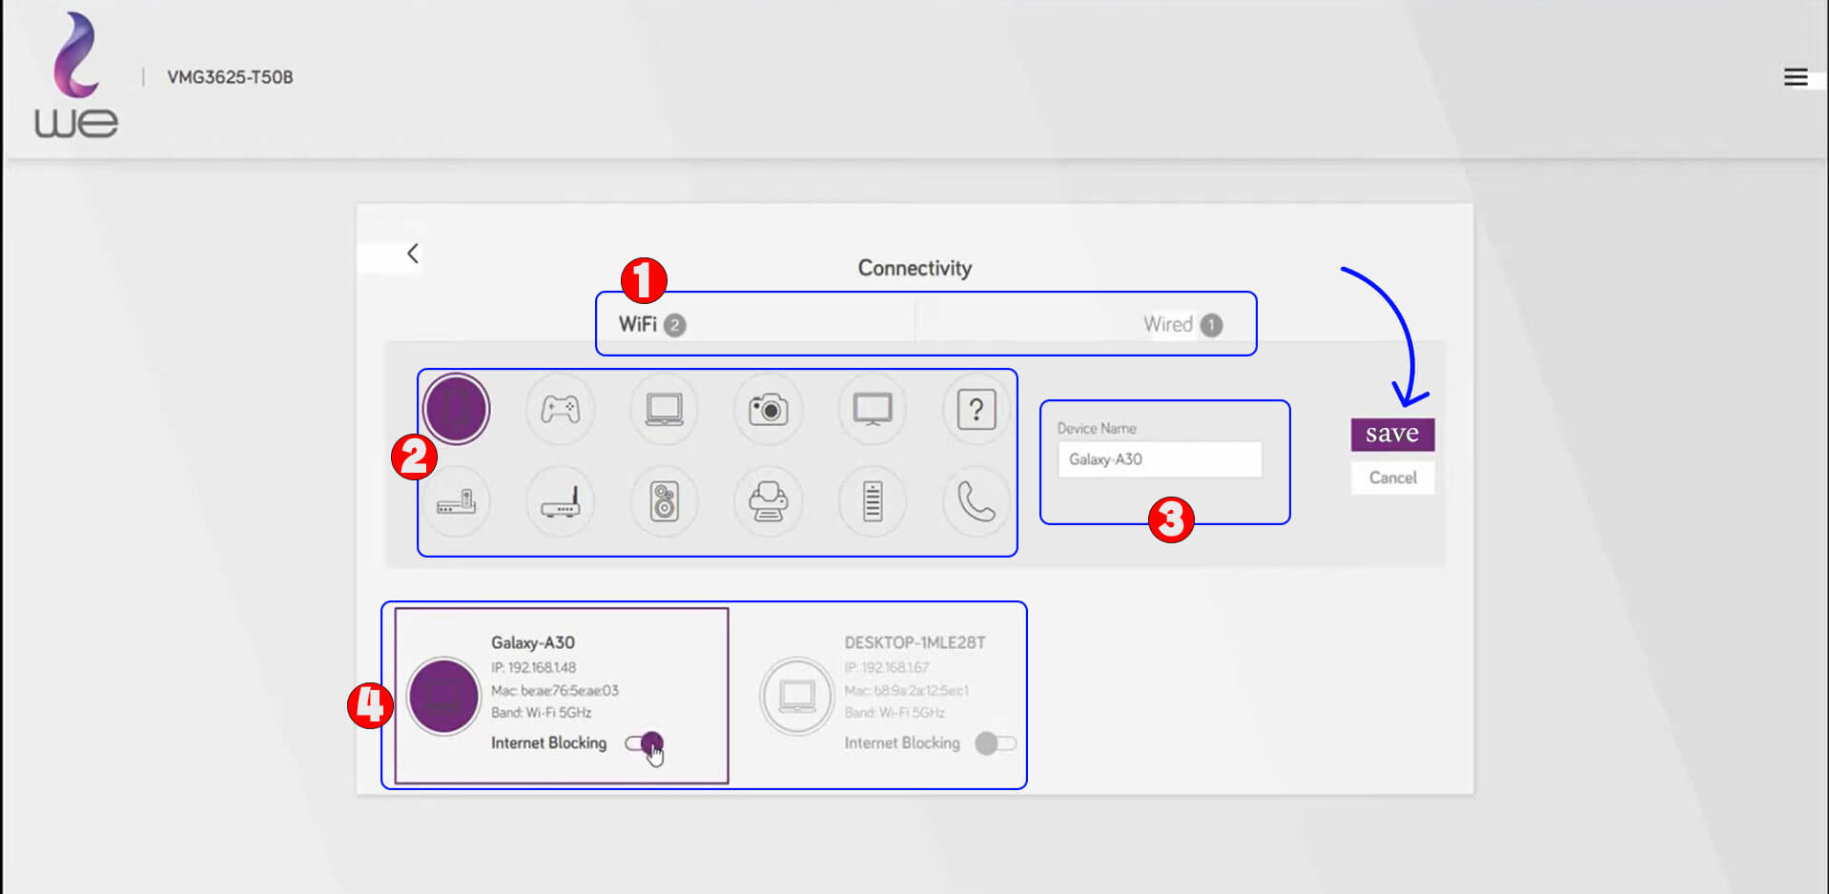Click the Save button

[x=1392, y=435]
